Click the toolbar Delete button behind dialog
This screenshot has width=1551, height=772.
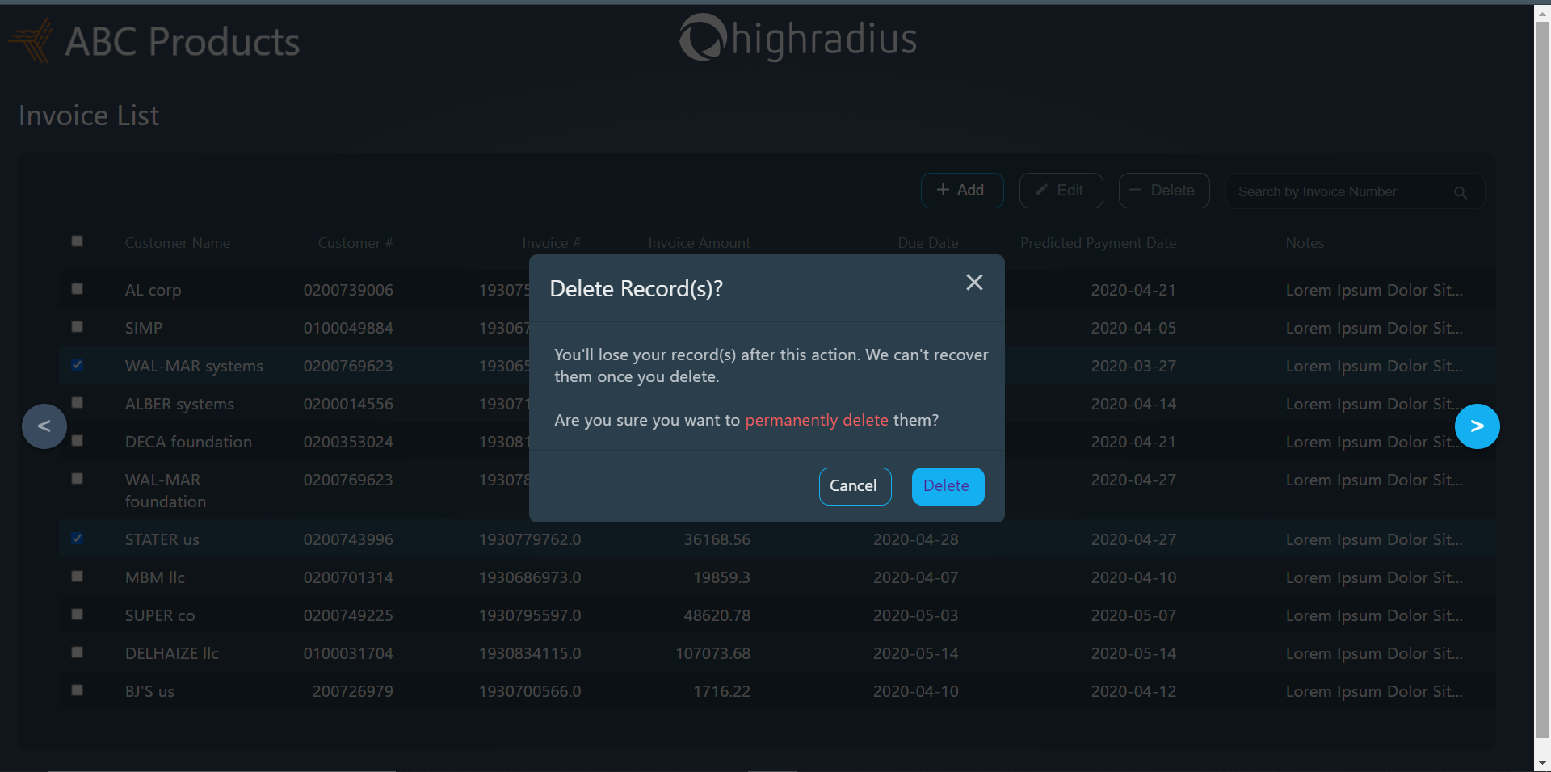point(1163,191)
